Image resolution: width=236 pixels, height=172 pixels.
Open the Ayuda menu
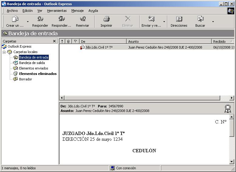(x=93, y=11)
